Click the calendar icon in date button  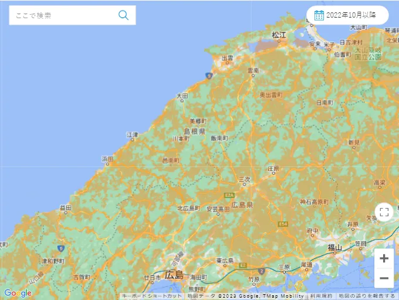(x=319, y=15)
